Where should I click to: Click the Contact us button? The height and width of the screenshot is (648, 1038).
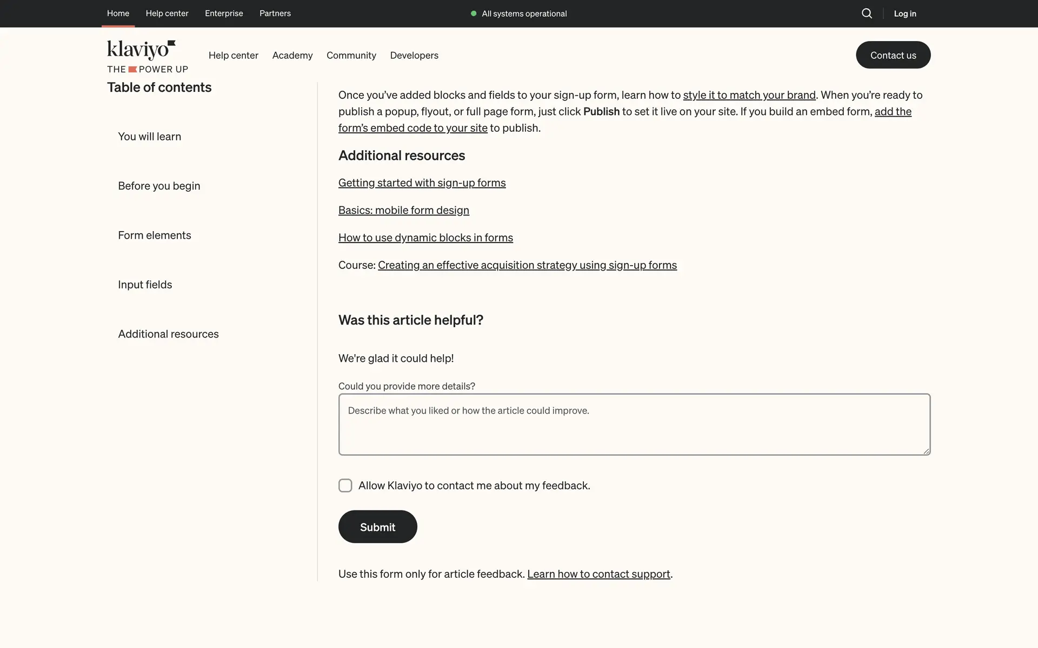click(893, 55)
